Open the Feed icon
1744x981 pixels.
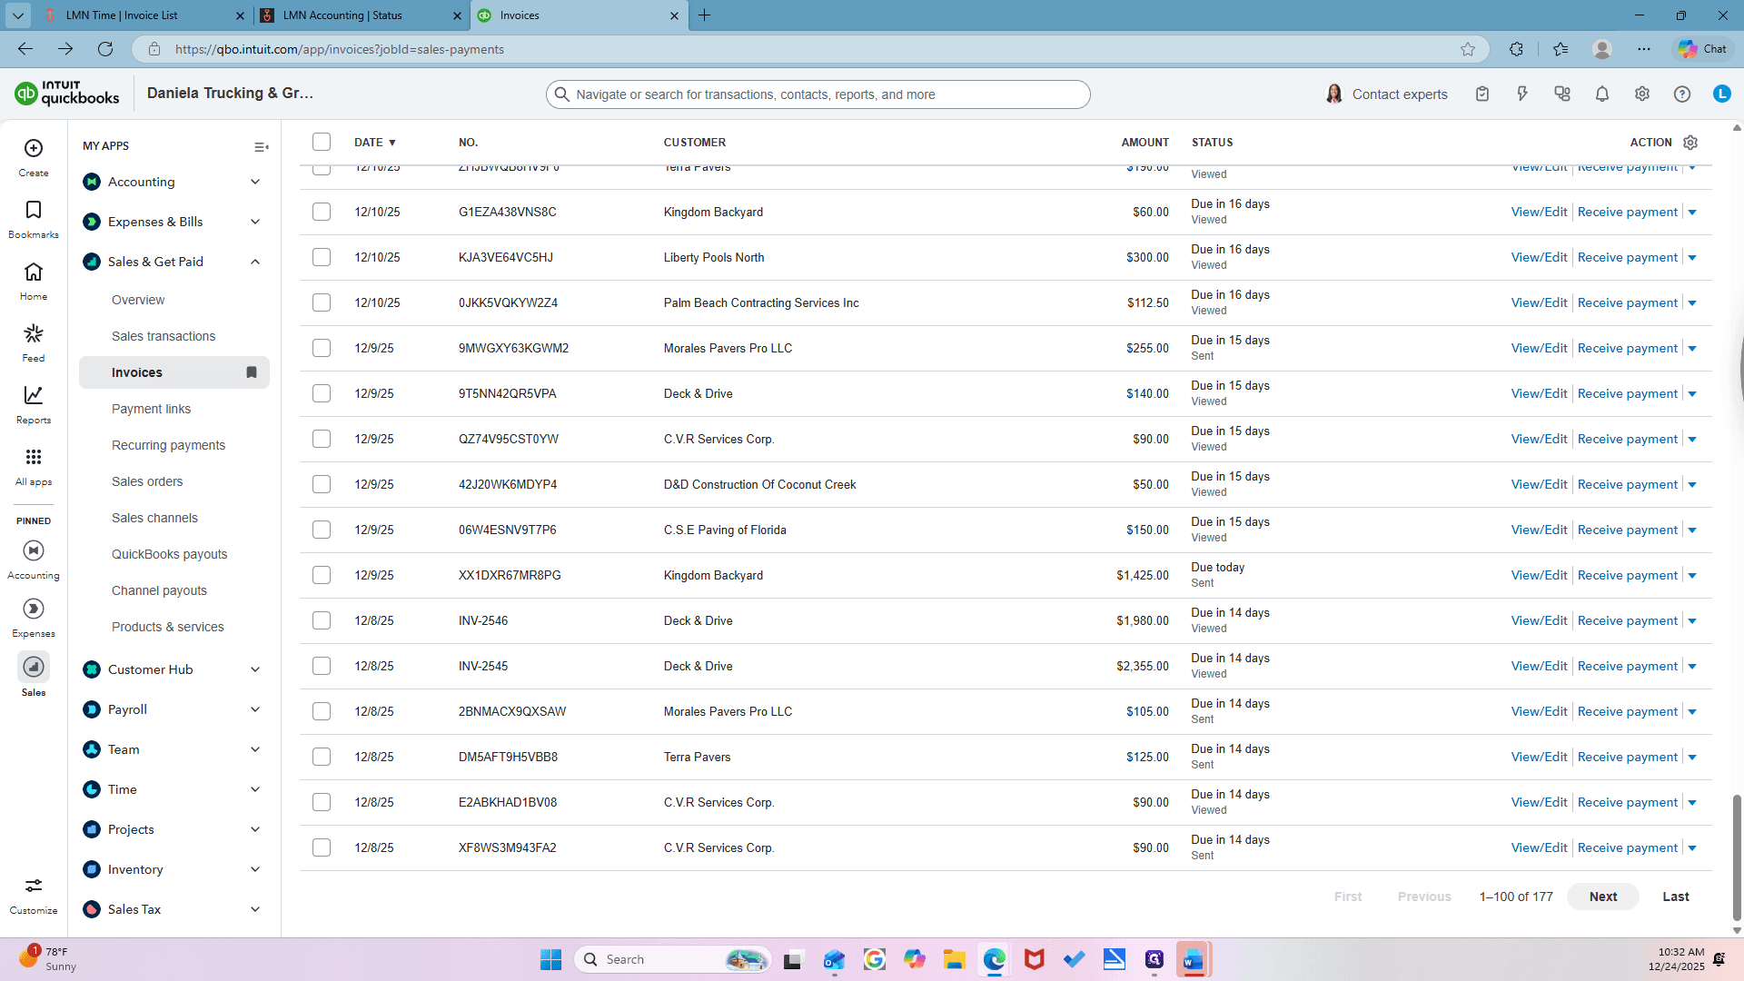pyautogui.click(x=34, y=333)
